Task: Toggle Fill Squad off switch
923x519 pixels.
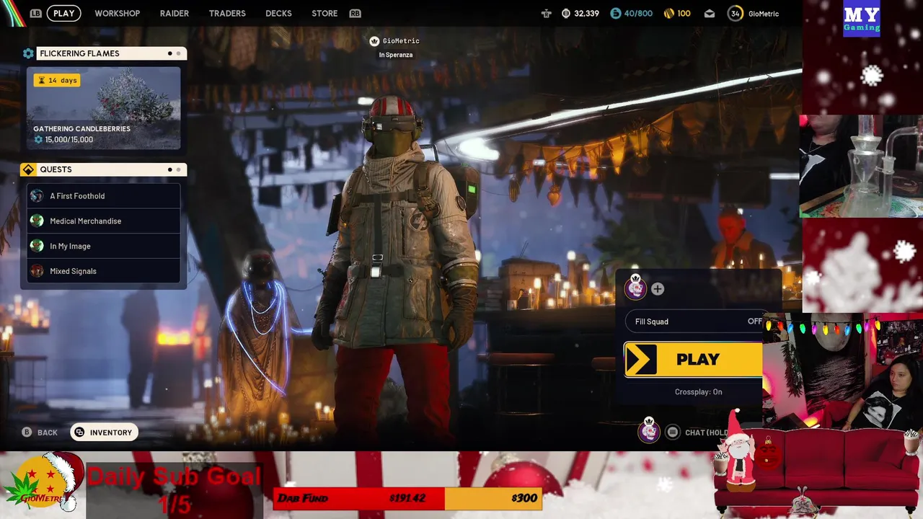Action: (x=754, y=321)
